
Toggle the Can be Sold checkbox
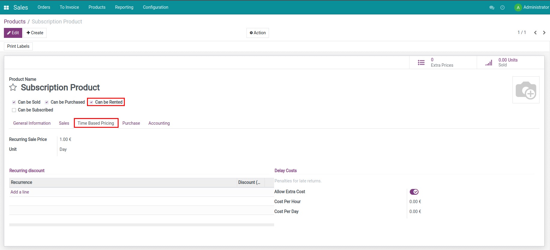pyautogui.click(x=14, y=102)
